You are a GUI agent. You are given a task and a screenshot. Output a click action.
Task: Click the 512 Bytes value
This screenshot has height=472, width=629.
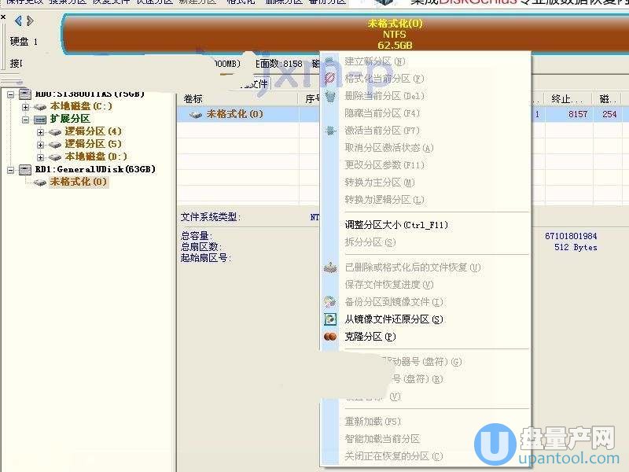pyautogui.click(x=576, y=247)
